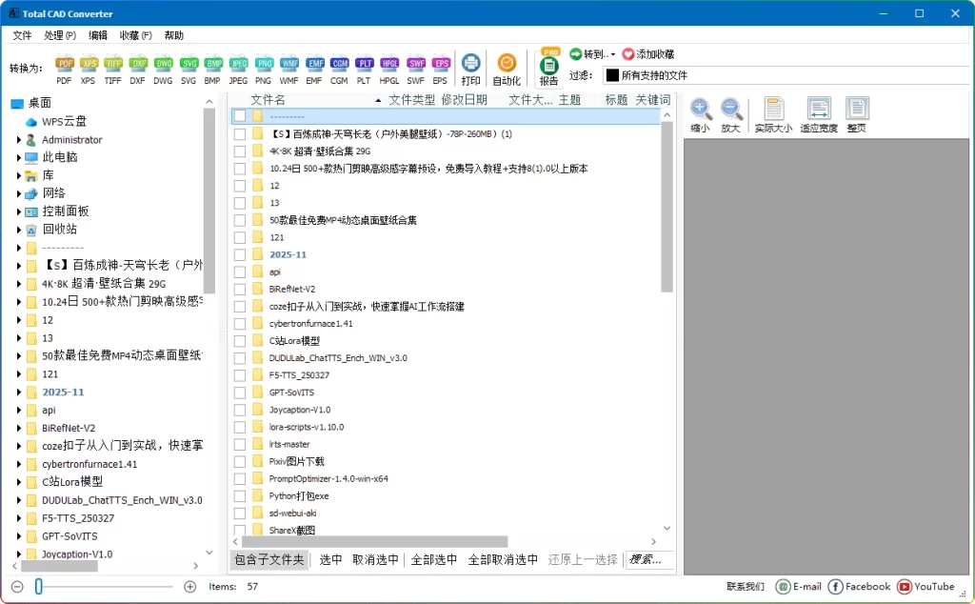Tick the checkbox for the api folder
This screenshot has width=975, height=604.
tap(241, 271)
